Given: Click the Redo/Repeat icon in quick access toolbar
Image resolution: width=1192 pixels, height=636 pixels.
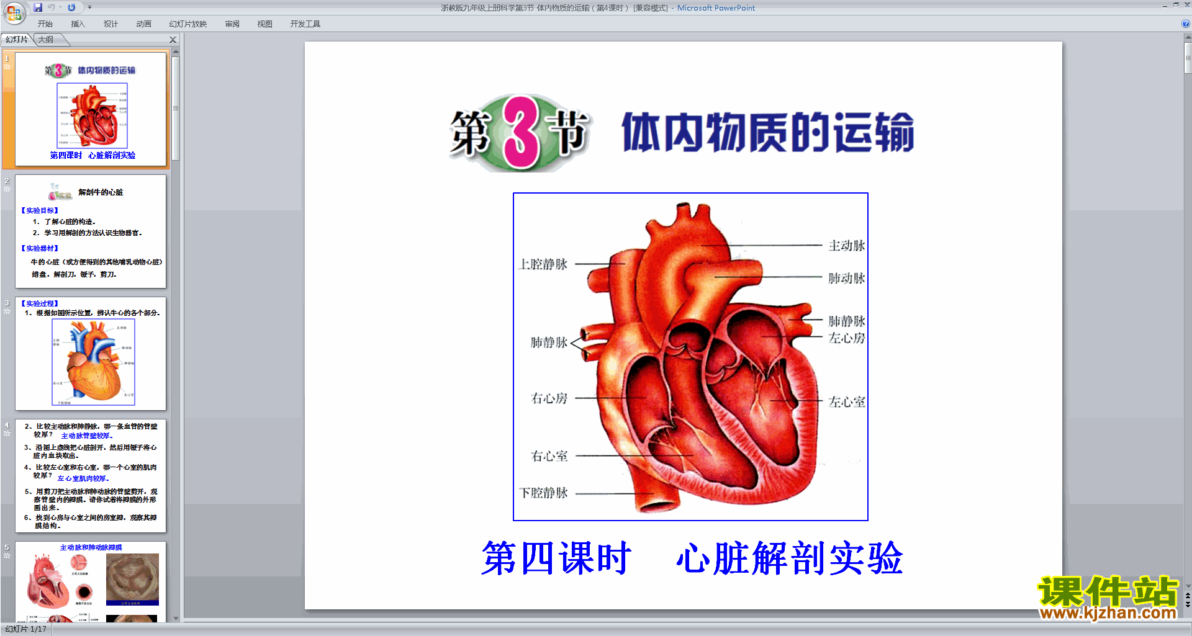Looking at the screenshot, I should pos(71,7).
